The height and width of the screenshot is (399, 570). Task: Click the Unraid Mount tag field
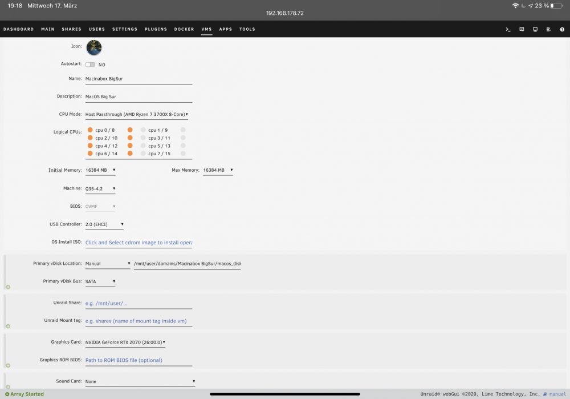139,321
